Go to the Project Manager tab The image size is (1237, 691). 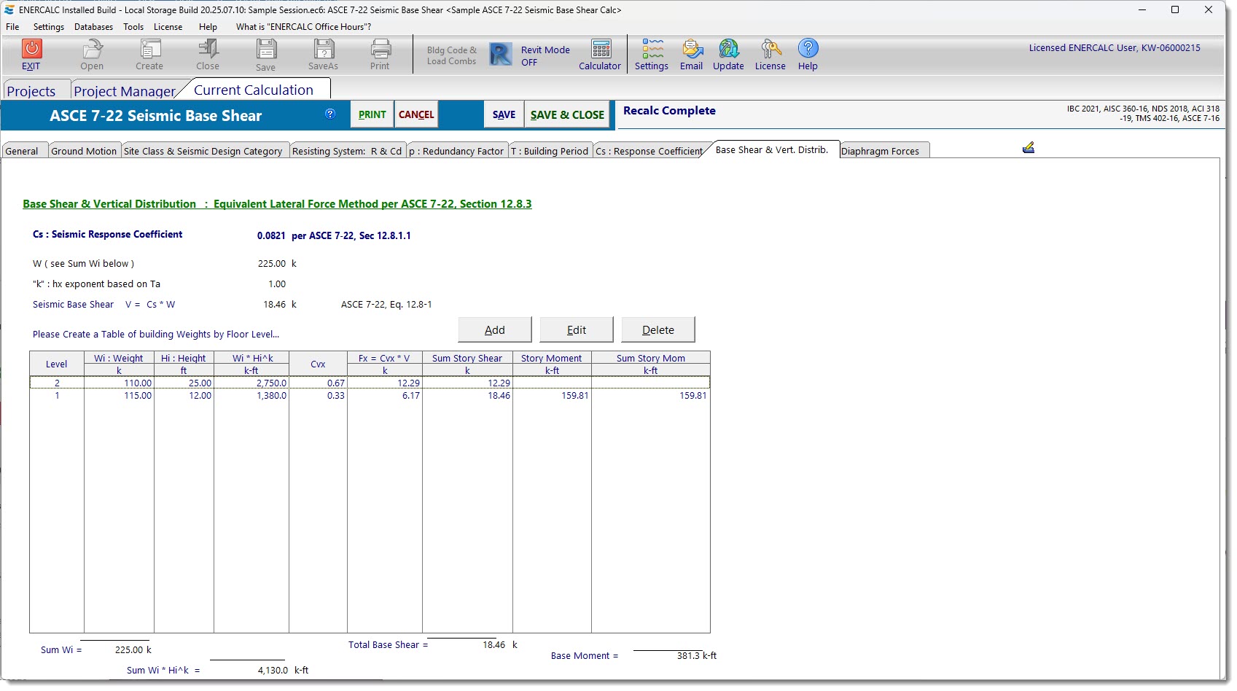(x=125, y=91)
